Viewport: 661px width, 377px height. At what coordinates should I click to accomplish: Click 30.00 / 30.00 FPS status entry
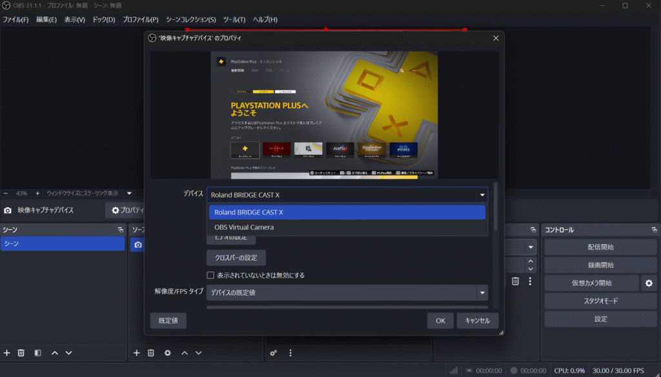pos(618,371)
